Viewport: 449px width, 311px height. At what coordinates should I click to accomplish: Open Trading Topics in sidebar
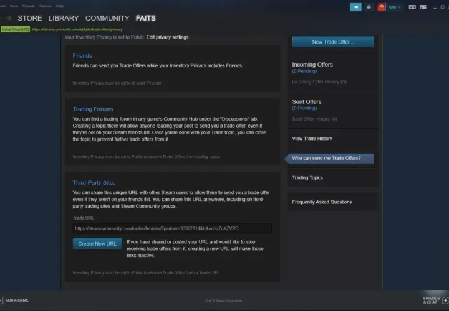pyautogui.click(x=307, y=178)
